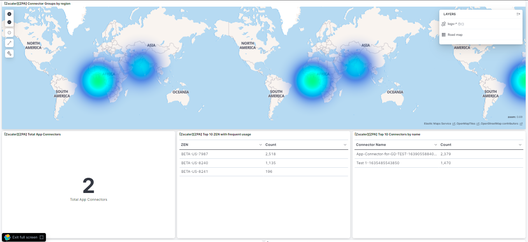Select Test 1-1635485543850 connector name
Viewport: 528px width, 242px height.
[x=377, y=163]
